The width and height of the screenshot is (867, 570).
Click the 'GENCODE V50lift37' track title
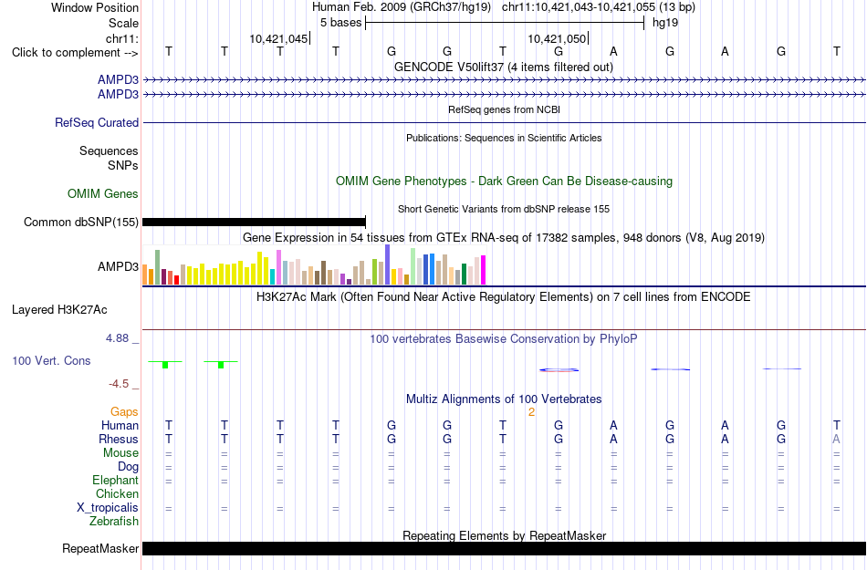(503, 67)
